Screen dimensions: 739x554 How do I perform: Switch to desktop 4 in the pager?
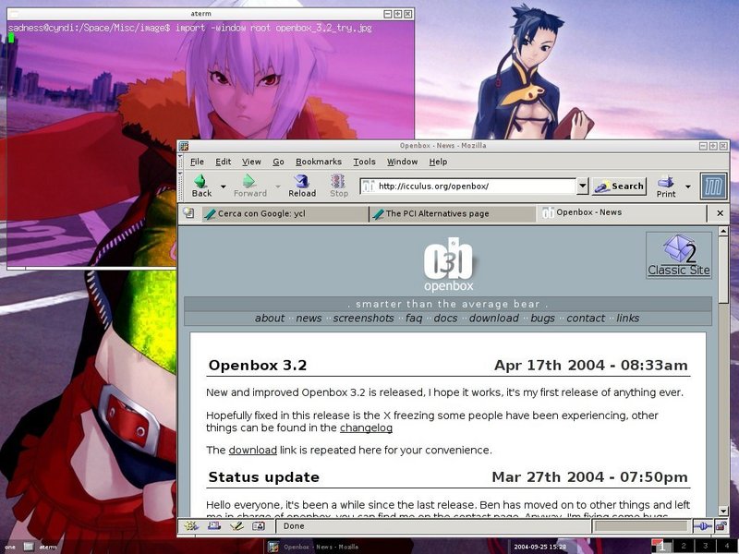727,547
